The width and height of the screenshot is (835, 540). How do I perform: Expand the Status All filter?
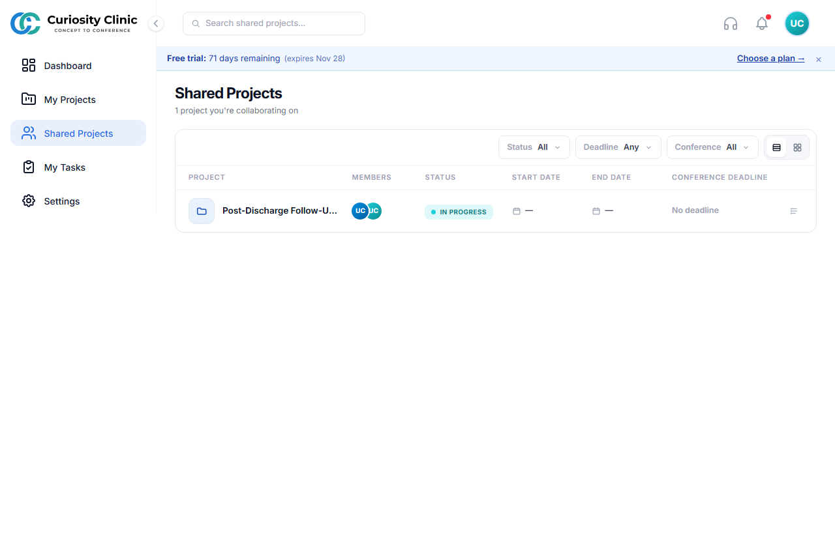tap(534, 147)
